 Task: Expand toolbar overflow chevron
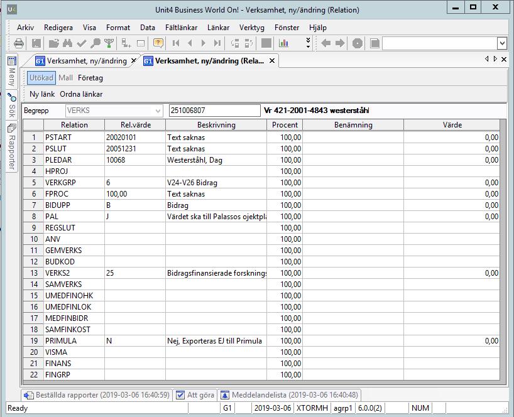coord(308,43)
